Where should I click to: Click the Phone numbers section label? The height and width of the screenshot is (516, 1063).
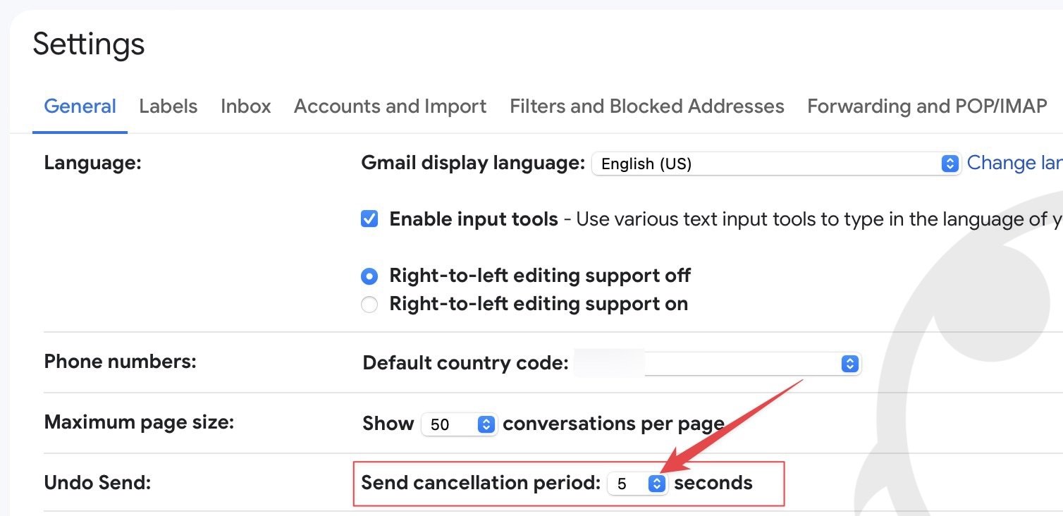click(x=120, y=362)
